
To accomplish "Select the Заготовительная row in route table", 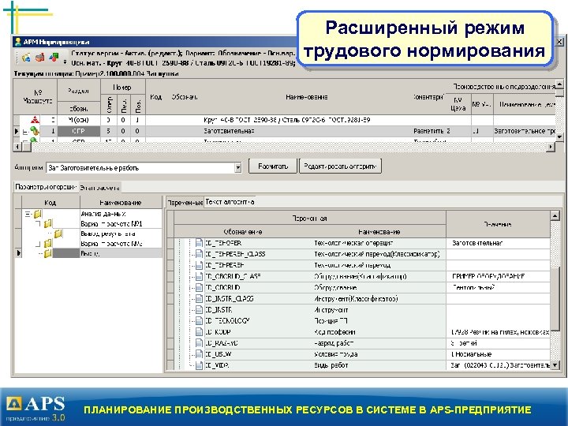I will [284, 131].
